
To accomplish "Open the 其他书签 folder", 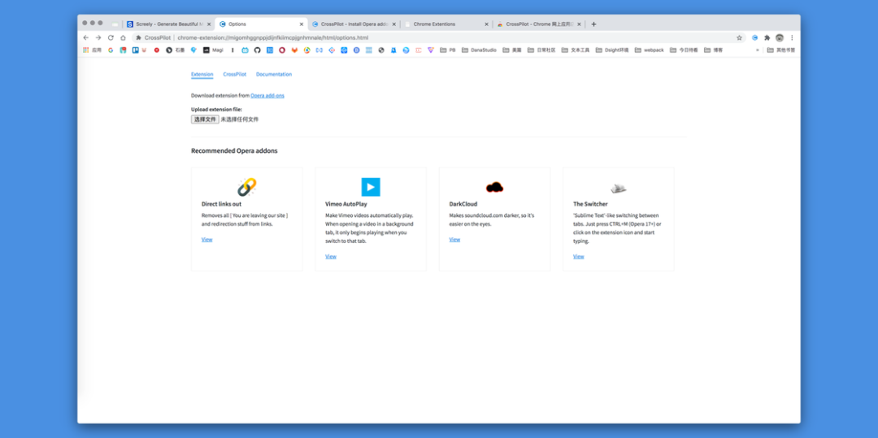I will pyautogui.click(x=781, y=50).
